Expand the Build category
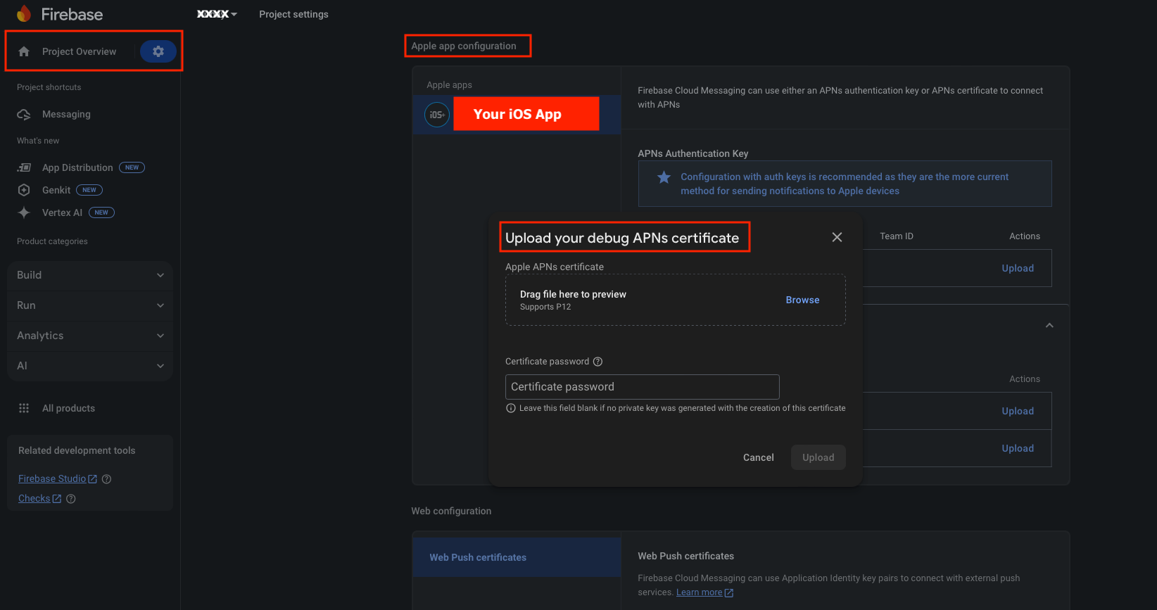The width and height of the screenshot is (1157, 610). pyautogui.click(x=90, y=275)
